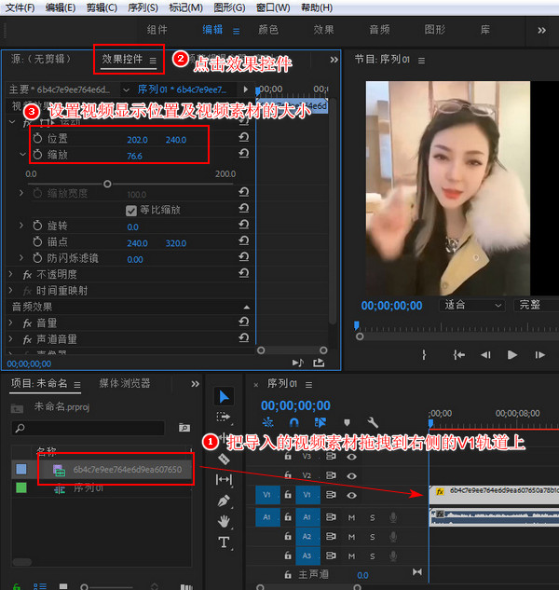This screenshot has height=590, width=559.
Task: Lock the V1 track
Action: tap(288, 494)
